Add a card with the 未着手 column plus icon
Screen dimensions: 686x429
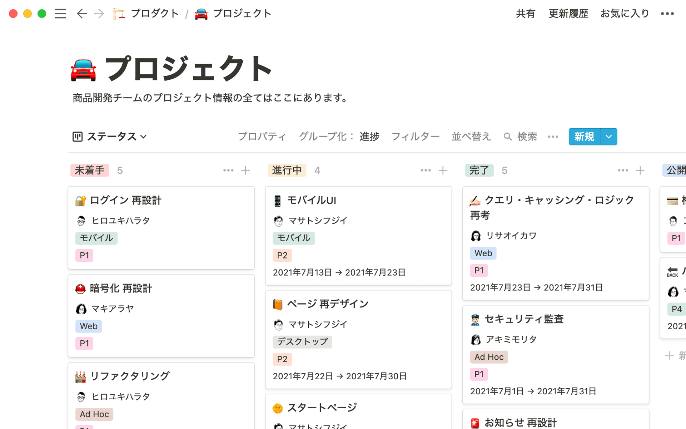[245, 171]
